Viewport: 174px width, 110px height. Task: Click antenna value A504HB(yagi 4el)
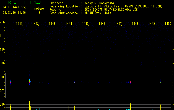(x=98, y=13)
